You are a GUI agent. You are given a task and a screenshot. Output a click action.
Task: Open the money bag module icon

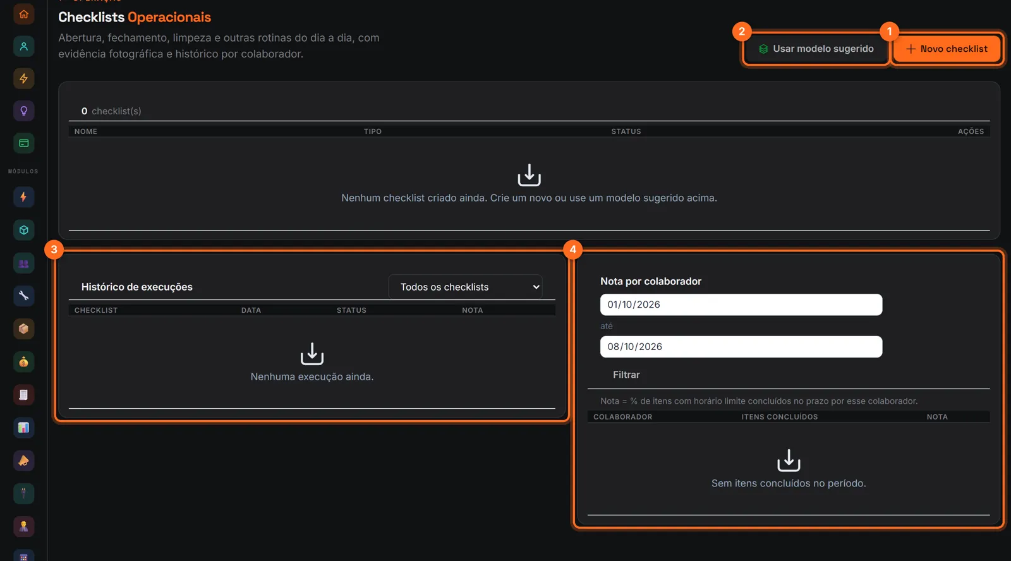tap(24, 362)
